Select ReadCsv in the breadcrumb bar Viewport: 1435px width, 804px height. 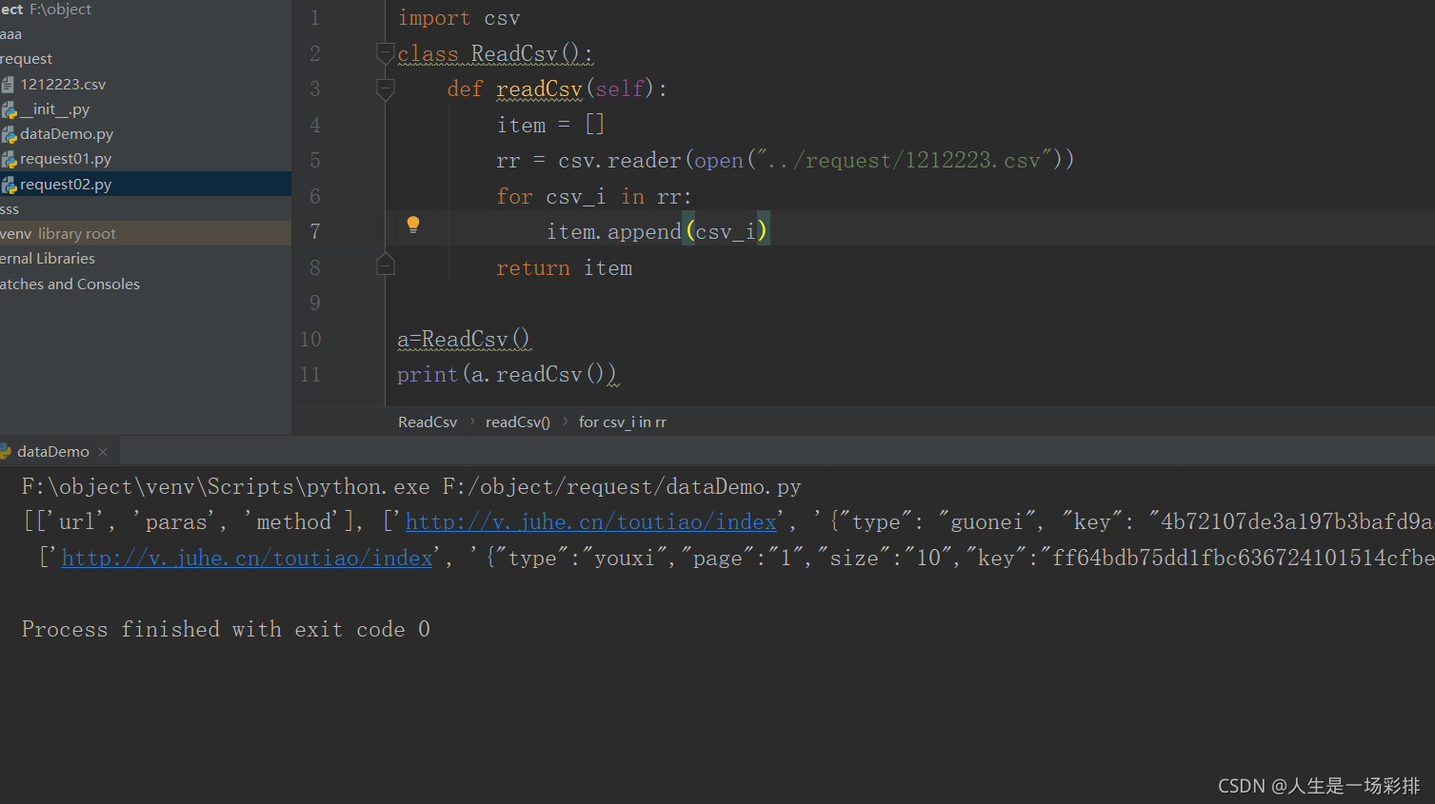[427, 422]
